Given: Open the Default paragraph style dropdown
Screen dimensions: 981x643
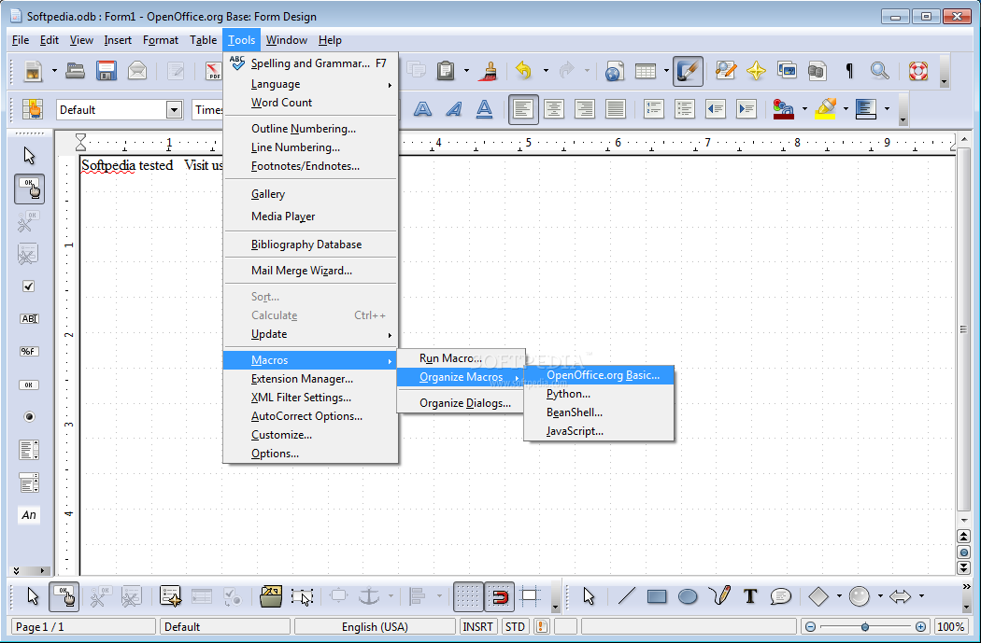Looking at the screenshot, I should point(174,110).
